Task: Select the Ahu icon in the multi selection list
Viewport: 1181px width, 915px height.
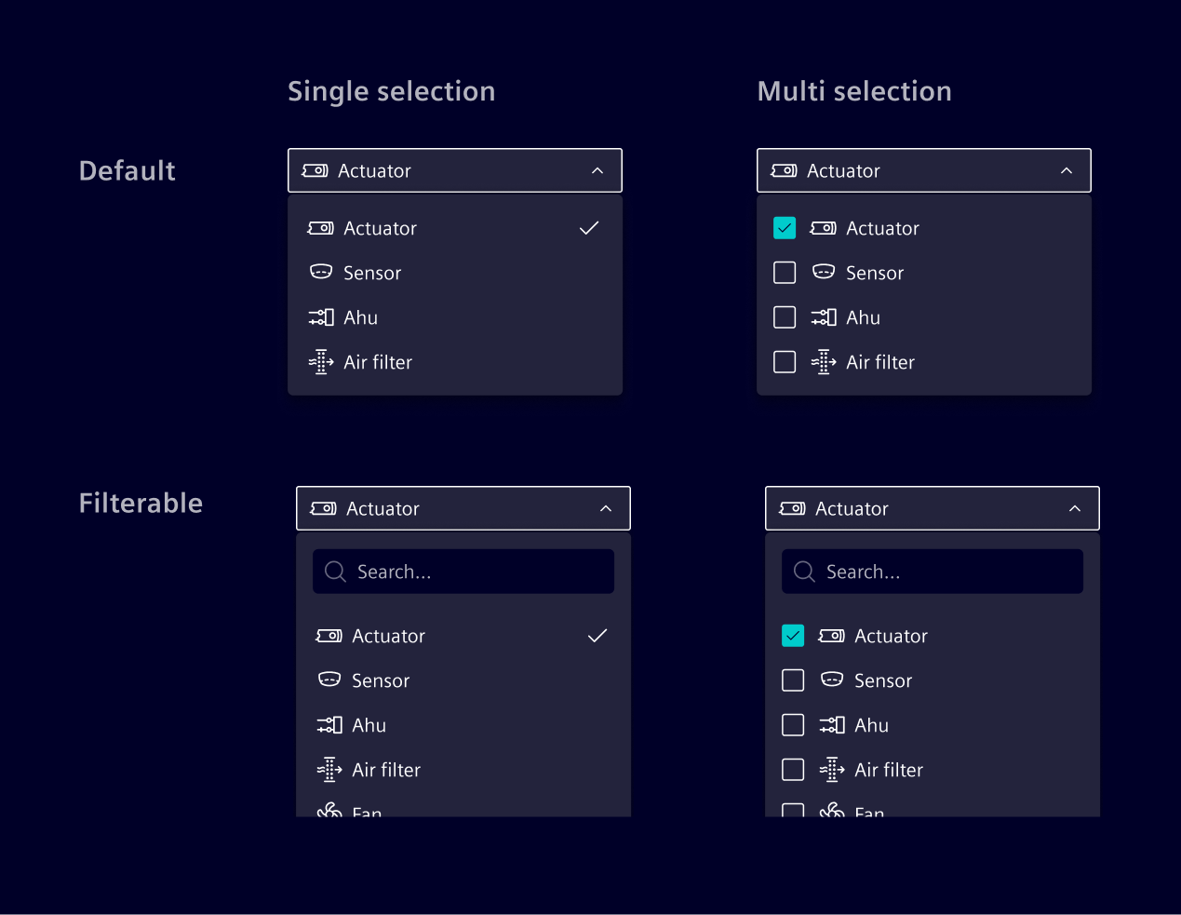Action: click(823, 316)
